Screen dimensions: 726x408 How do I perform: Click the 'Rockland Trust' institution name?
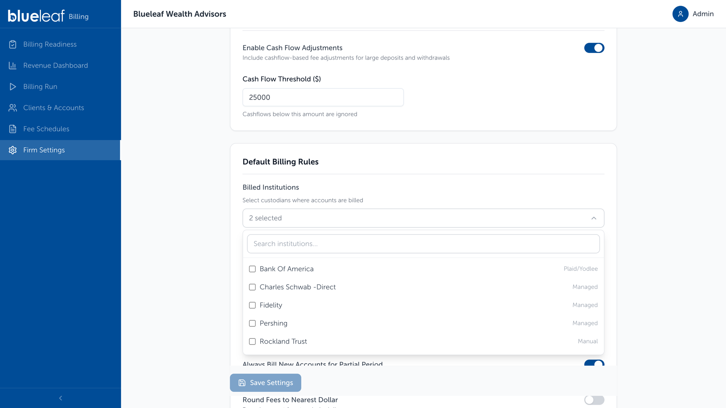click(x=283, y=342)
